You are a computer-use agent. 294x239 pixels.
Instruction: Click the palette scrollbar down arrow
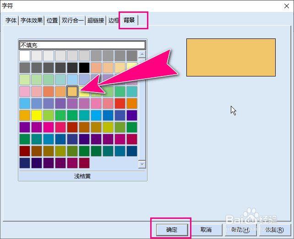[x=142, y=164]
